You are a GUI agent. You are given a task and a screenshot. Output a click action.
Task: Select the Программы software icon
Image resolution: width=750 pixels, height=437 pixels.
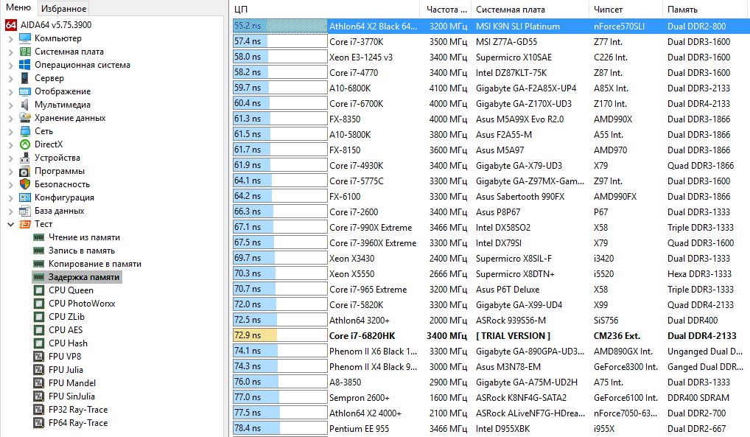(25, 171)
